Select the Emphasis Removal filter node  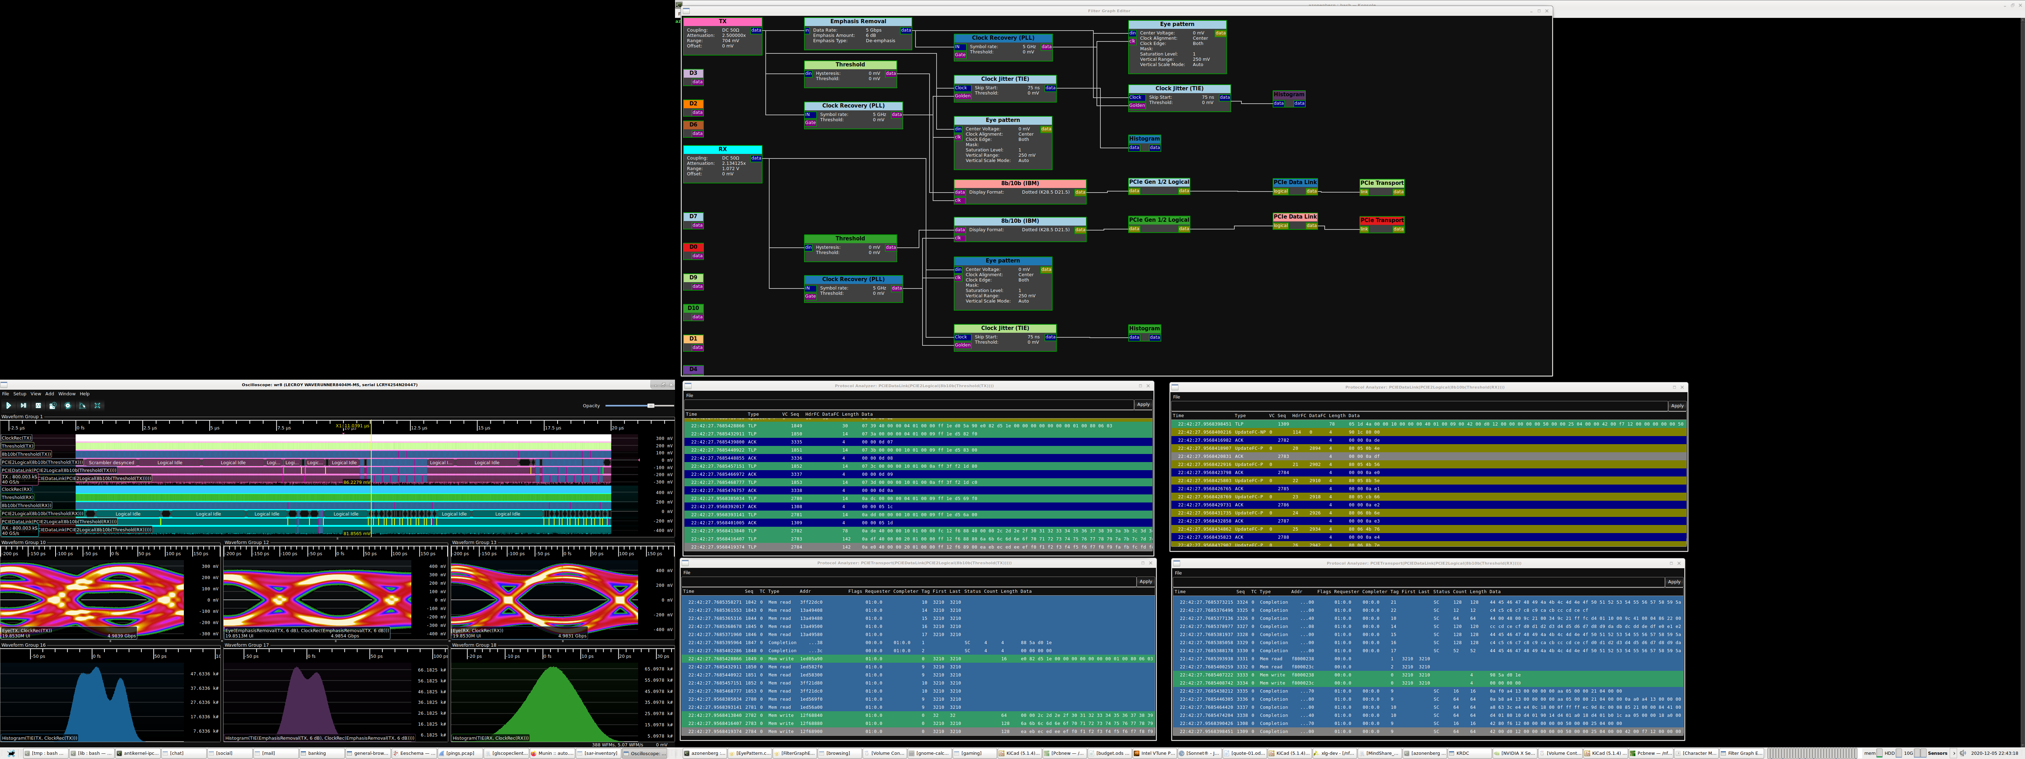(858, 34)
